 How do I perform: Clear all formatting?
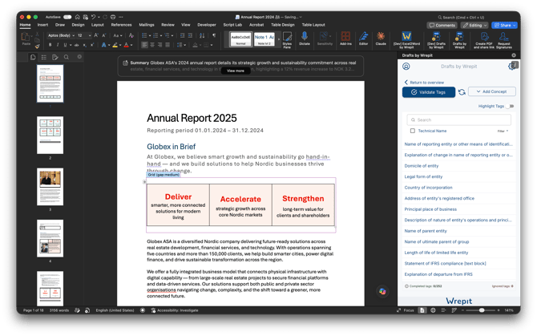click(131, 35)
